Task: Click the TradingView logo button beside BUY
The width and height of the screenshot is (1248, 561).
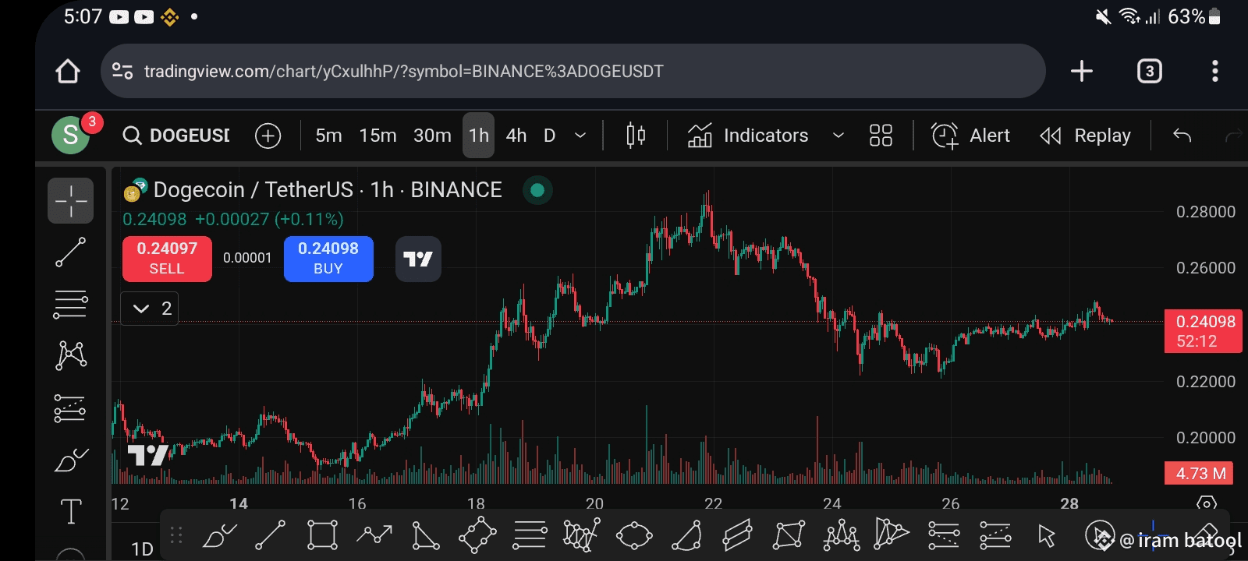Action: point(418,259)
